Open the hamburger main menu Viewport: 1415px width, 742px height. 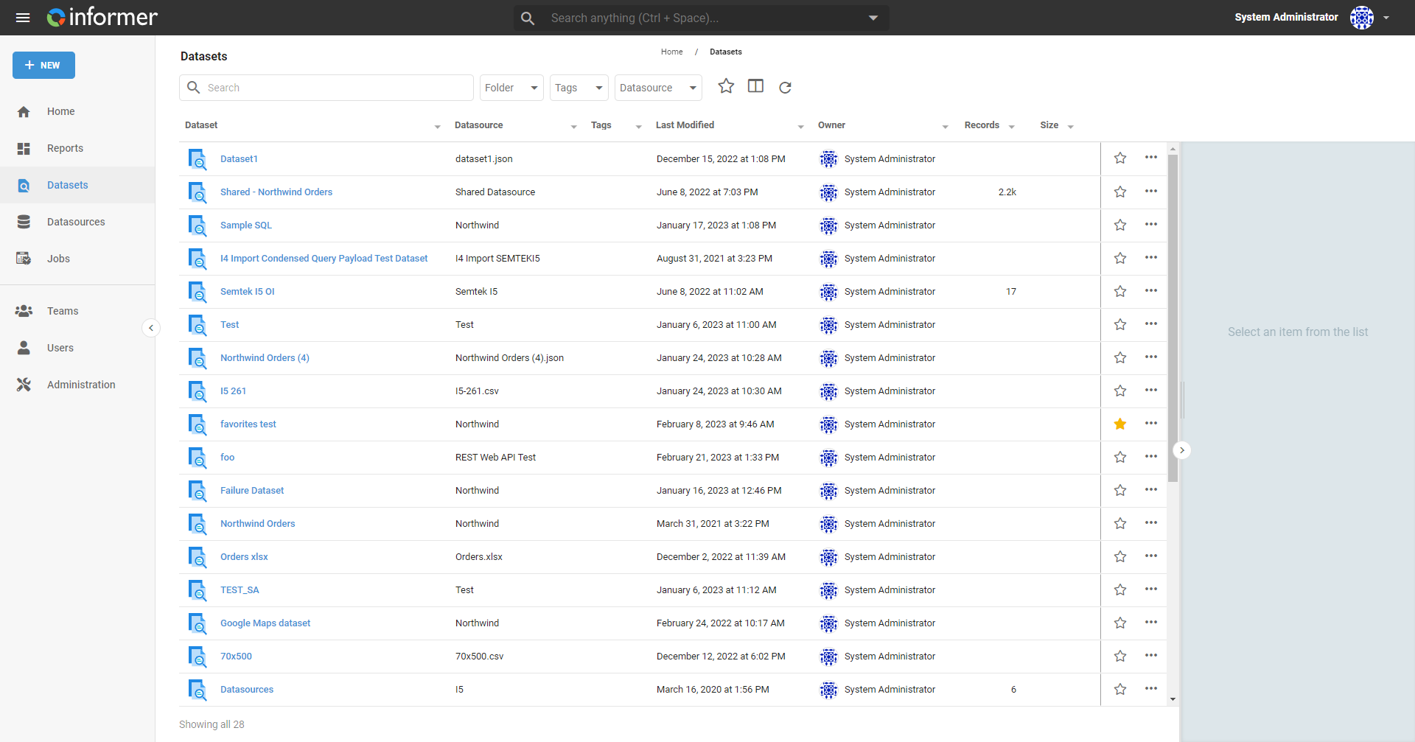point(23,18)
